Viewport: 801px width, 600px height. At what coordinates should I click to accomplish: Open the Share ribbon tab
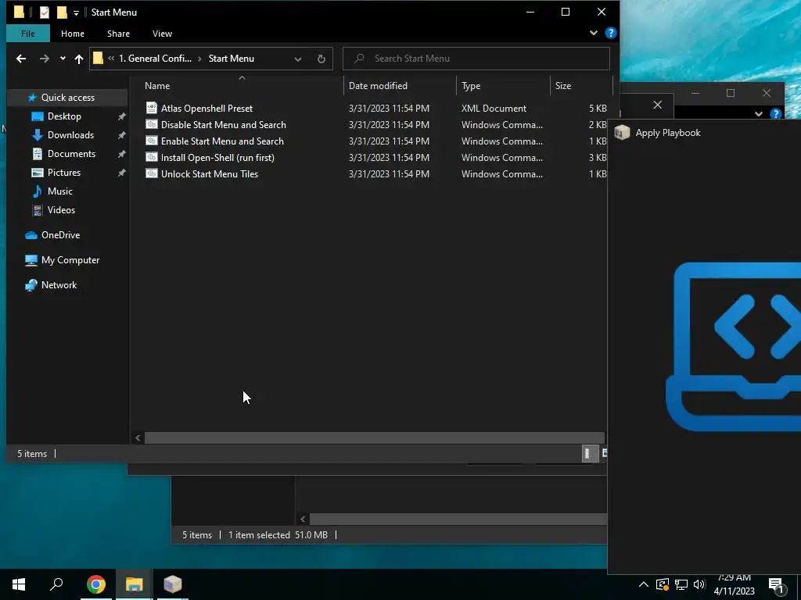pos(118,34)
